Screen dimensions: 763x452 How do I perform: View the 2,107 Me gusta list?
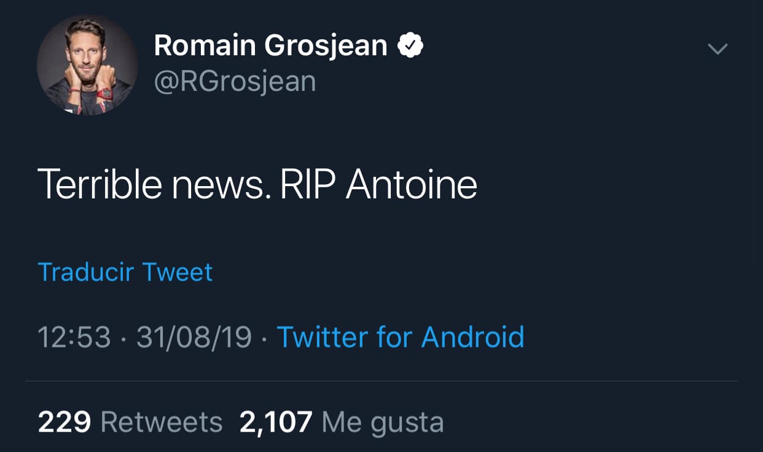[x=342, y=423]
